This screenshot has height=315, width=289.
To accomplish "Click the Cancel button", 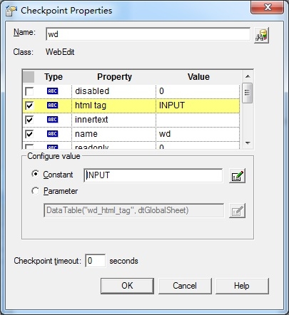I will [185, 286].
